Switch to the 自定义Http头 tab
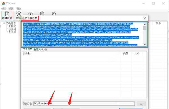 point(40,49)
